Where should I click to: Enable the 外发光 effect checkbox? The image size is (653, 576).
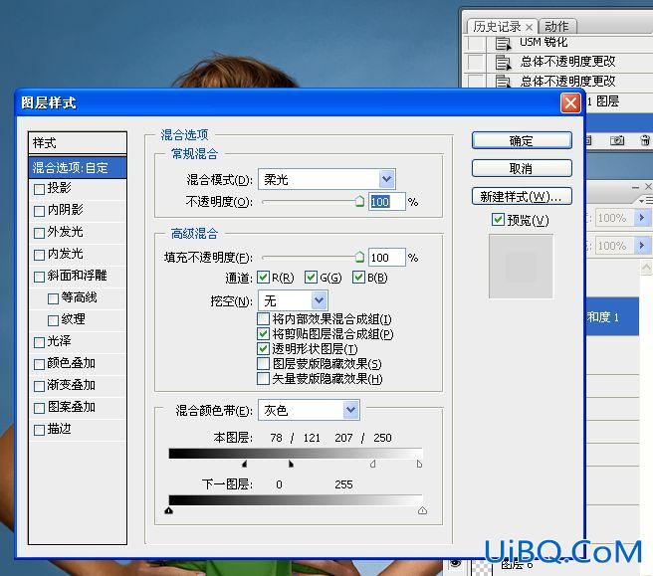[x=39, y=232]
